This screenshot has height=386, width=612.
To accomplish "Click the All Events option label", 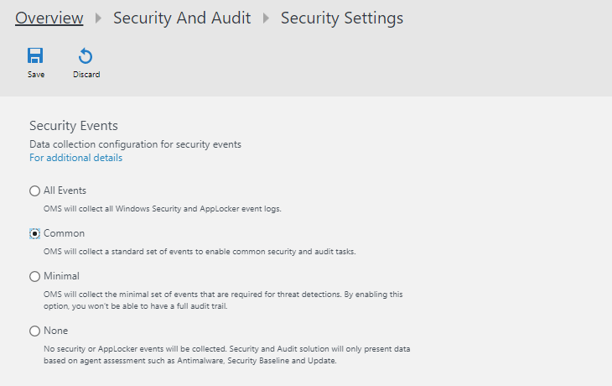I will [65, 190].
